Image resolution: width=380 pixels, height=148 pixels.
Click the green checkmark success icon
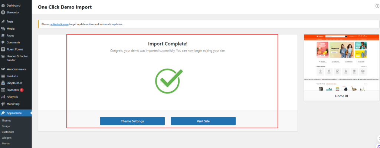(169, 81)
